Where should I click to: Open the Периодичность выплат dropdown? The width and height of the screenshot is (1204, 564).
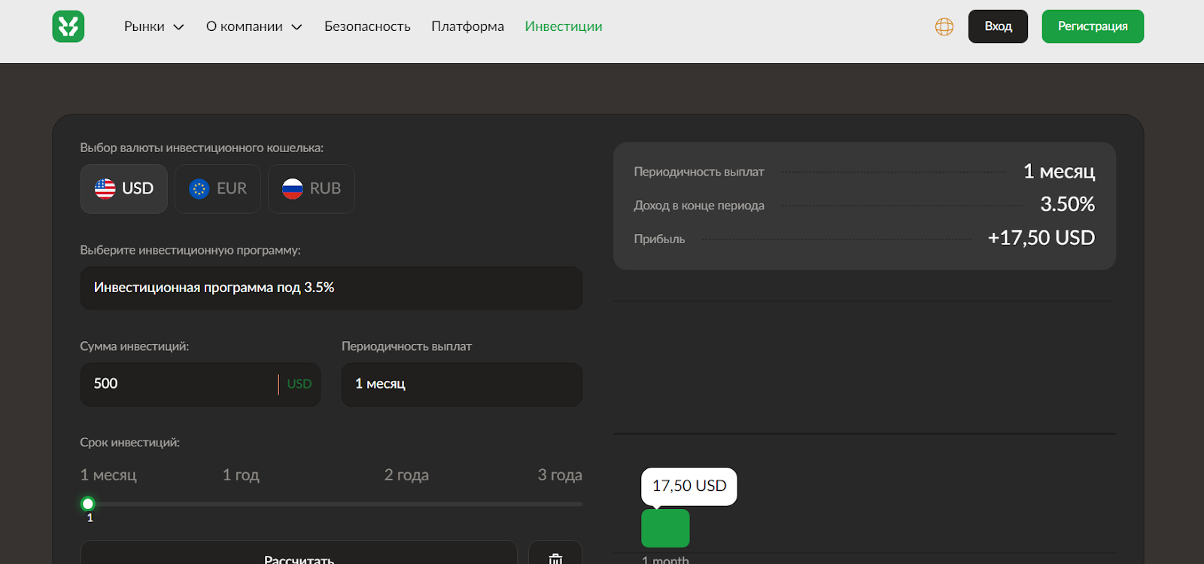pos(461,384)
